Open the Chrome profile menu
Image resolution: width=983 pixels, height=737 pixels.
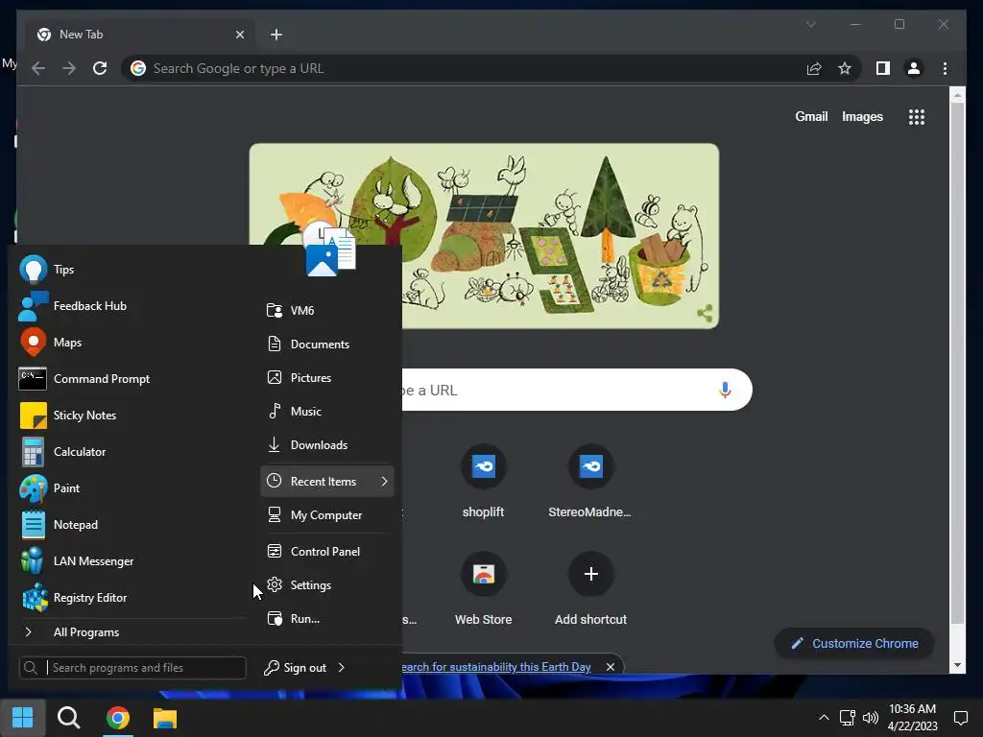coord(914,68)
